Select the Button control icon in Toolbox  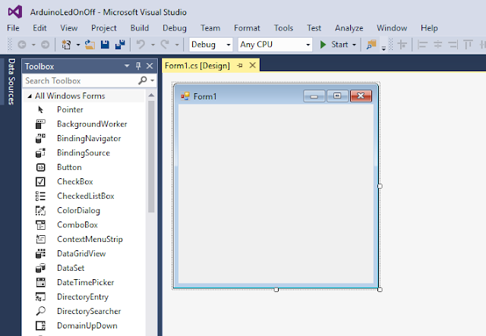[x=40, y=167]
